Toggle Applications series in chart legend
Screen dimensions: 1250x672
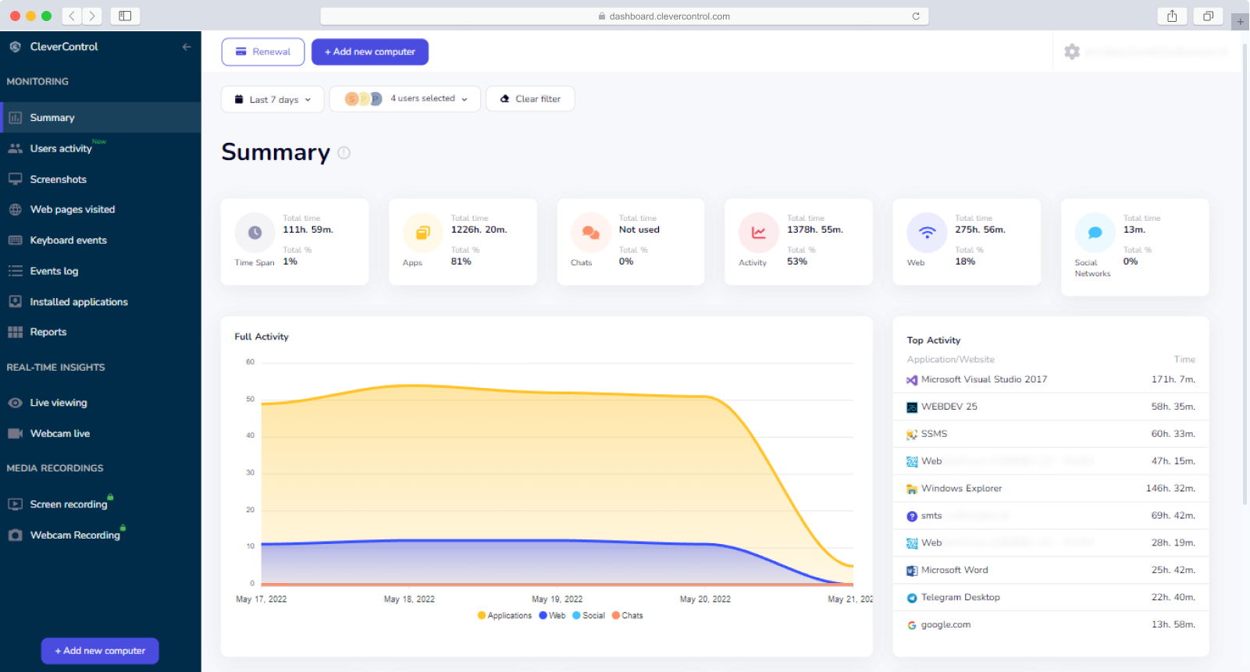coord(504,616)
